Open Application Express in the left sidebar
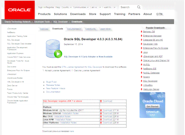Viewport: 185px width, 135px height. [x=15, y=53]
